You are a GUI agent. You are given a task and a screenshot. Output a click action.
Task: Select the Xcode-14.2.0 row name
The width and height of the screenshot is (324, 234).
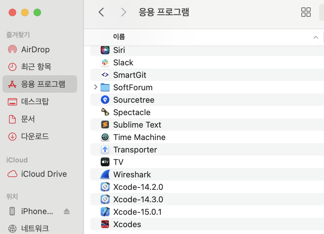[138, 187]
